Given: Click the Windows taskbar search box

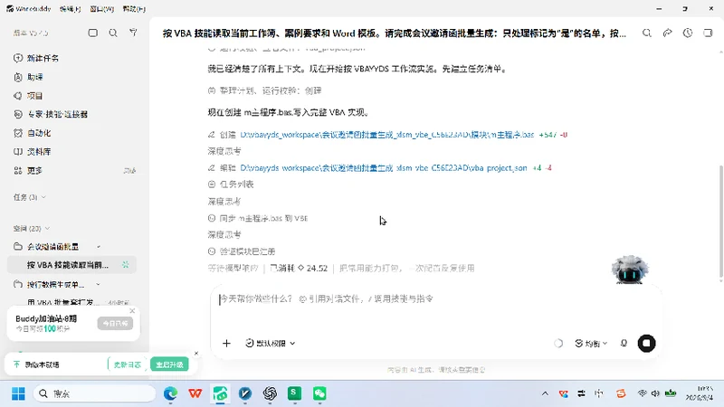Looking at the screenshot, I should coord(95,393).
